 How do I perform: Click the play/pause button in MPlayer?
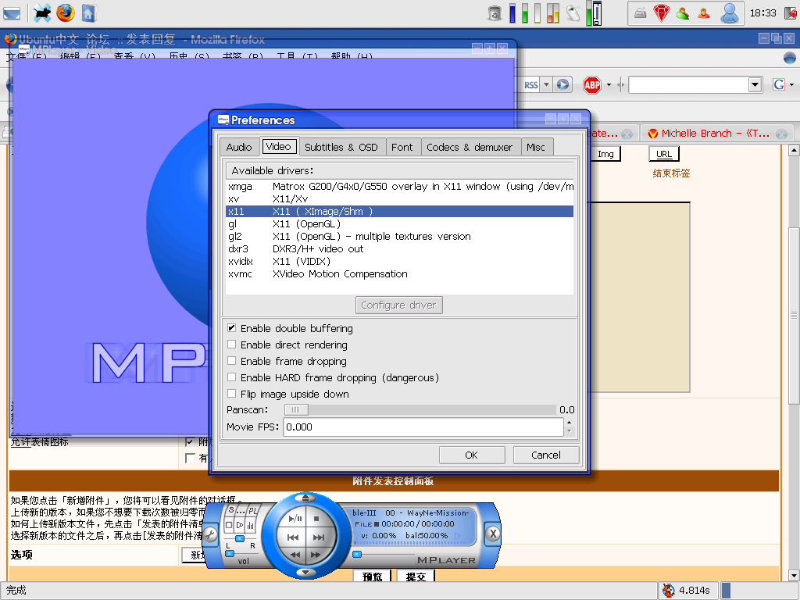click(295, 519)
